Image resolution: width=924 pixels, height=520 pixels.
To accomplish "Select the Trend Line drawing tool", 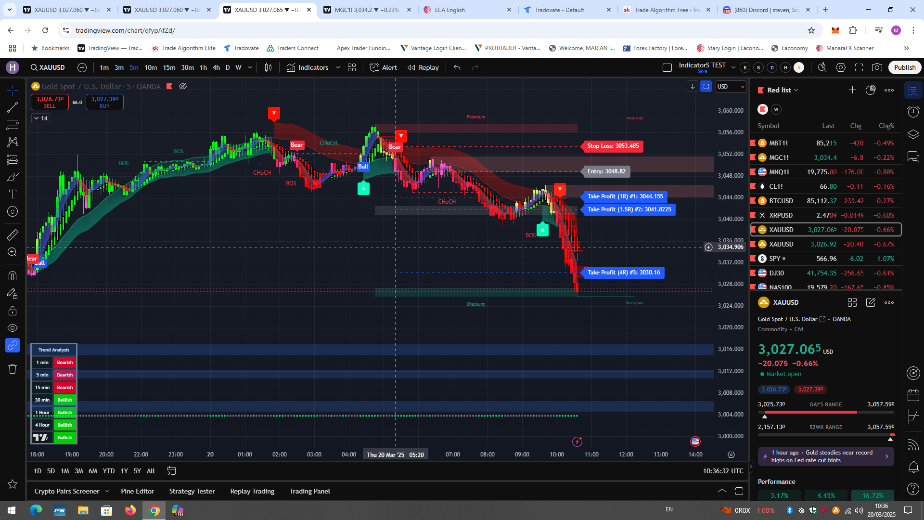I will (x=12, y=108).
